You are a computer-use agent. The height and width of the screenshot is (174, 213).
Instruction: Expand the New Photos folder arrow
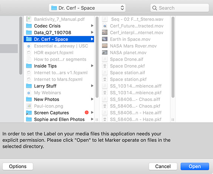click(92, 99)
